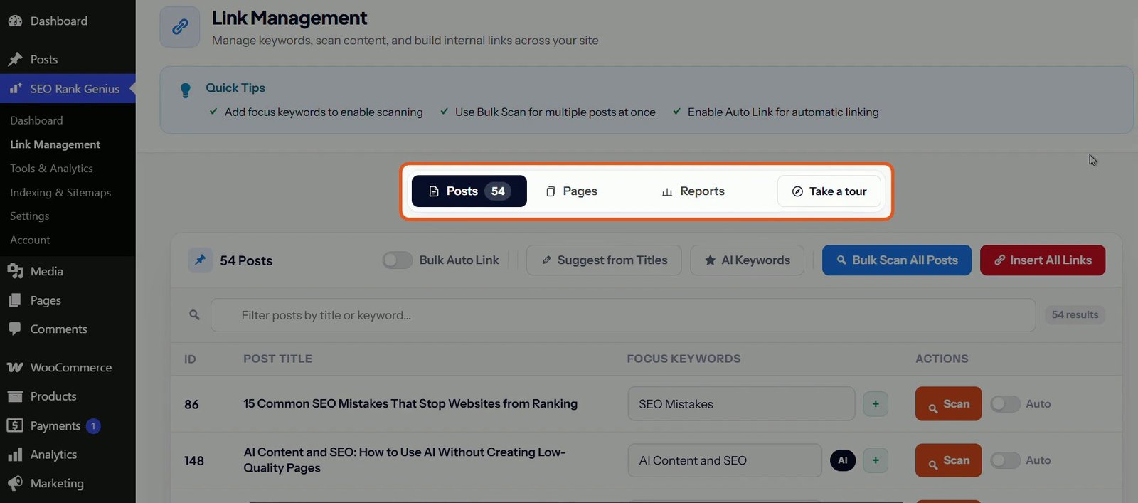
Task: Open plugin Dashboard submenu item
Action: pos(36,120)
